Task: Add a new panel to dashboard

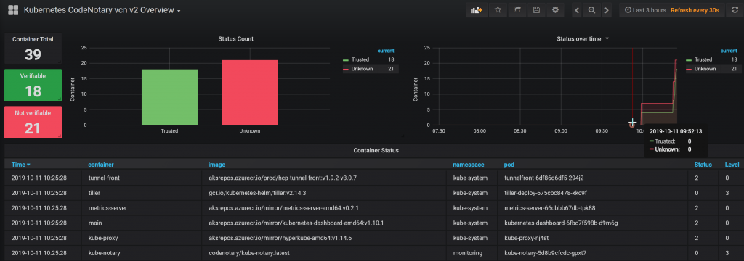Action: (477, 10)
